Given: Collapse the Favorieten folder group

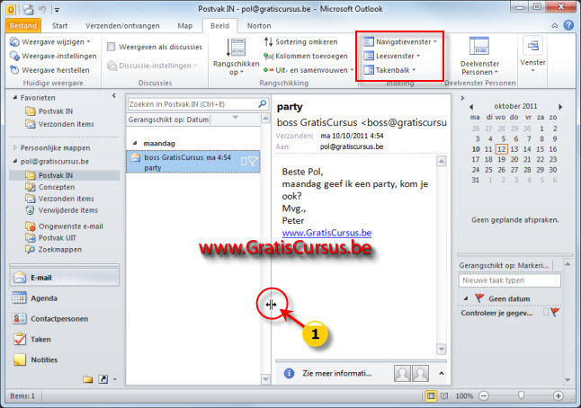Looking at the screenshot, I should click(14, 97).
